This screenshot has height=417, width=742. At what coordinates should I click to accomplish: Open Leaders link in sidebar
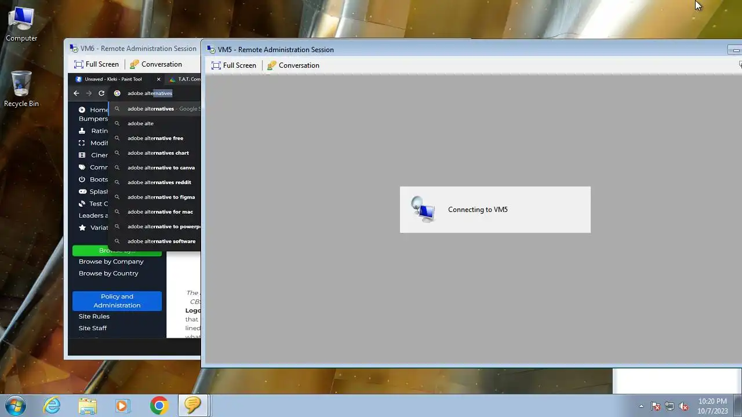tap(93, 215)
